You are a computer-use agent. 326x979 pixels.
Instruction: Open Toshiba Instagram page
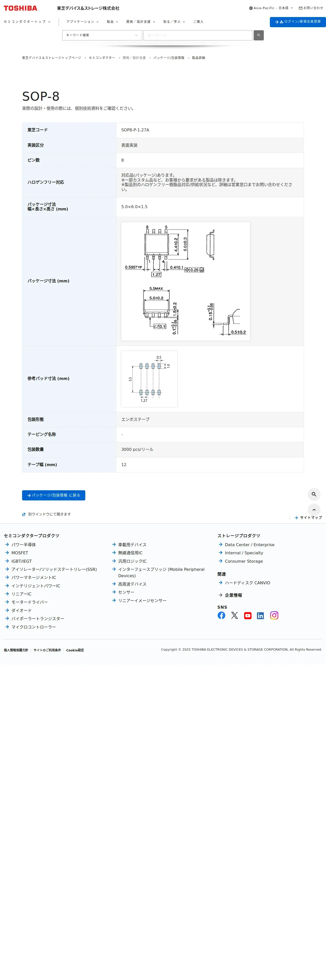pyautogui.click(x=274, y=615)
